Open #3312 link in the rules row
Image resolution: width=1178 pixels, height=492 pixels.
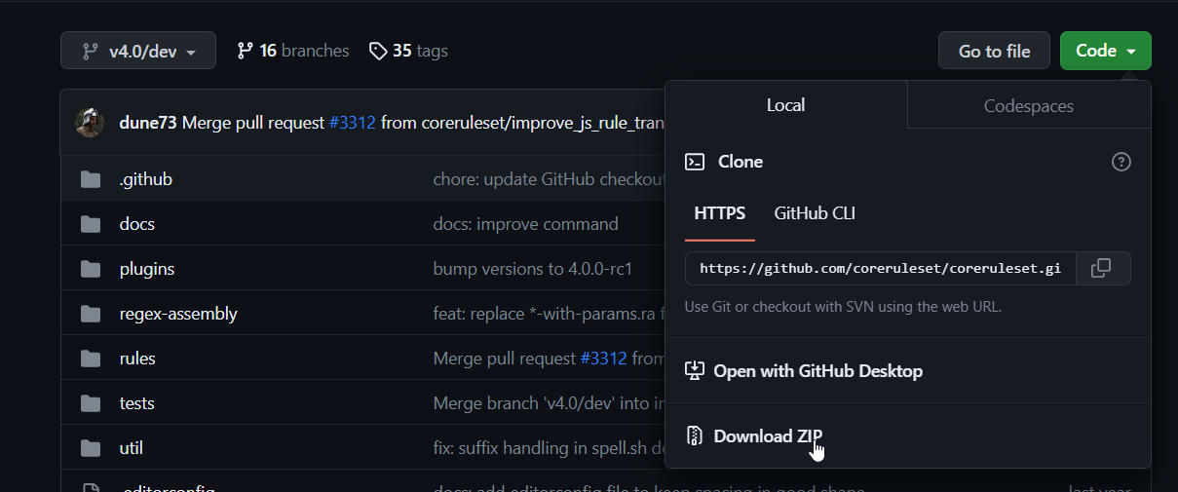[x=603, y=359]
